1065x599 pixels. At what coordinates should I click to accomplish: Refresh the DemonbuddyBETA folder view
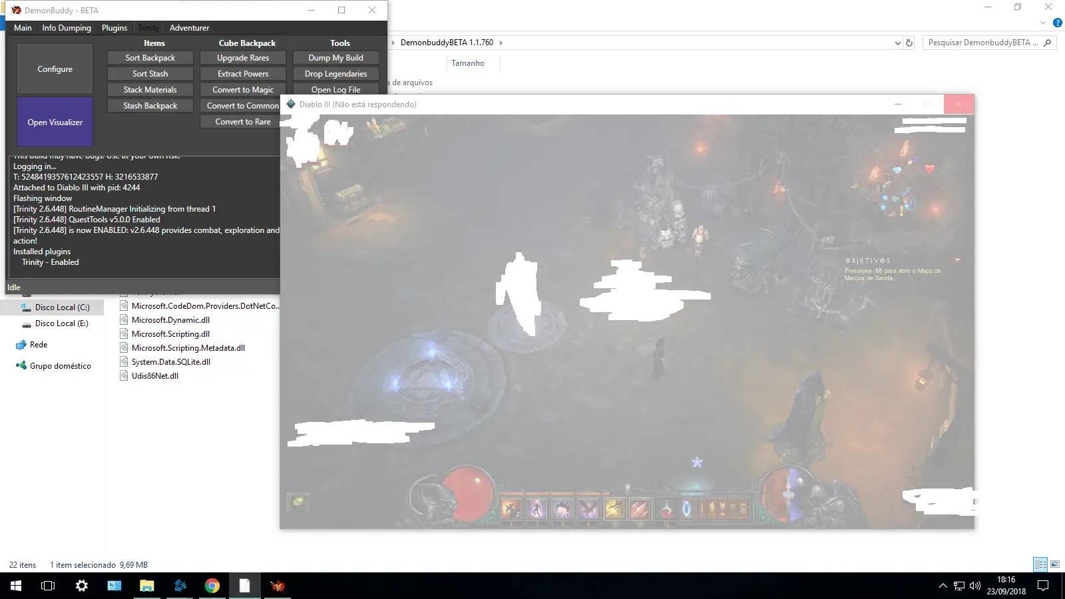point(909,43)
